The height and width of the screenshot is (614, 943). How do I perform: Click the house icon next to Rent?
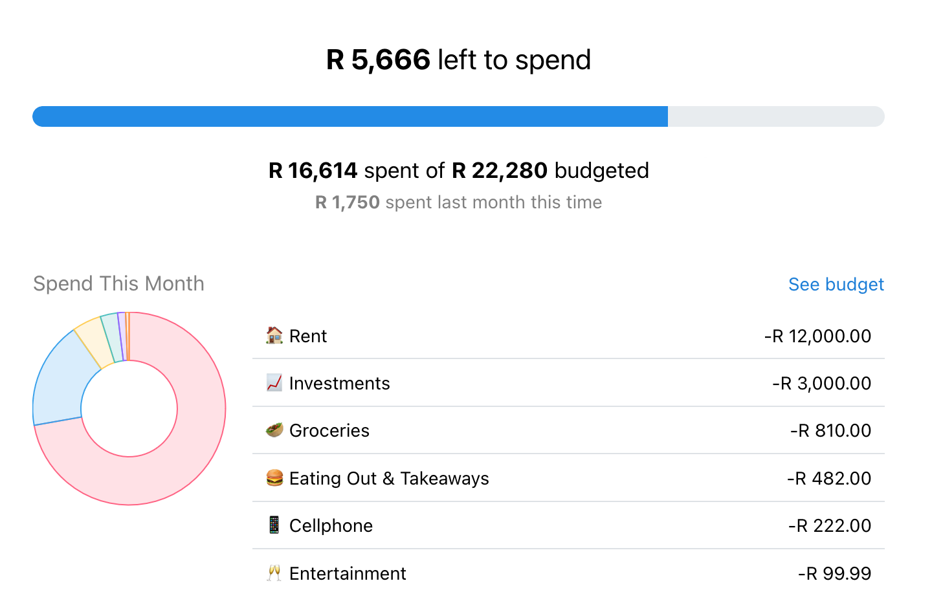[274, 335]
